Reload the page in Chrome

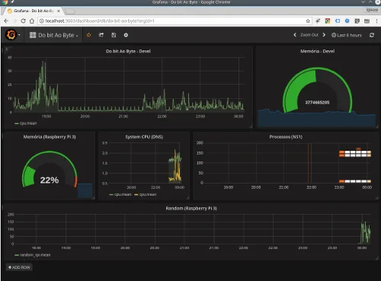click(x=23, y=21)
